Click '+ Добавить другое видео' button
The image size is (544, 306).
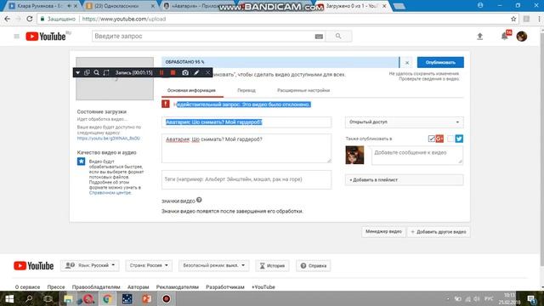(439, 232)
